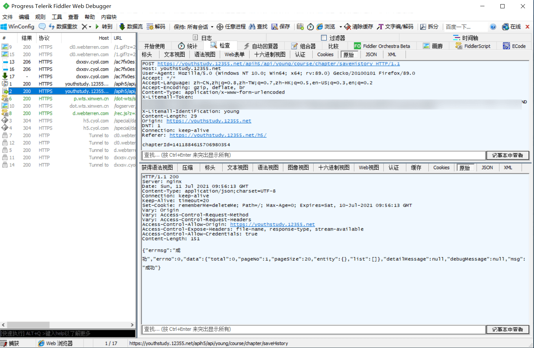534x348 pixels.
Task: Click Web 浏览器 process filter in status bar
Action: 55,343
